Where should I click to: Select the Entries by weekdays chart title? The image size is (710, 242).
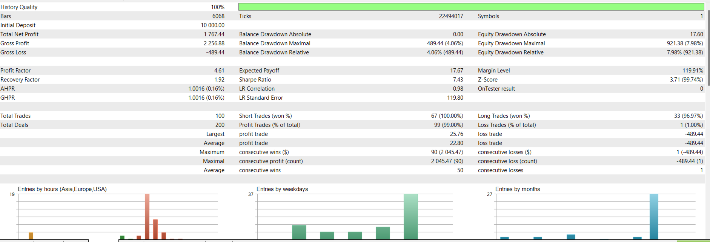click(282, 189)
